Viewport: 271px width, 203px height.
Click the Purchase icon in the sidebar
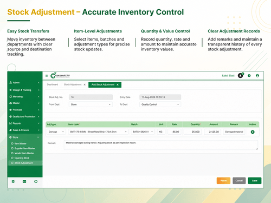(x=10, y=110)
